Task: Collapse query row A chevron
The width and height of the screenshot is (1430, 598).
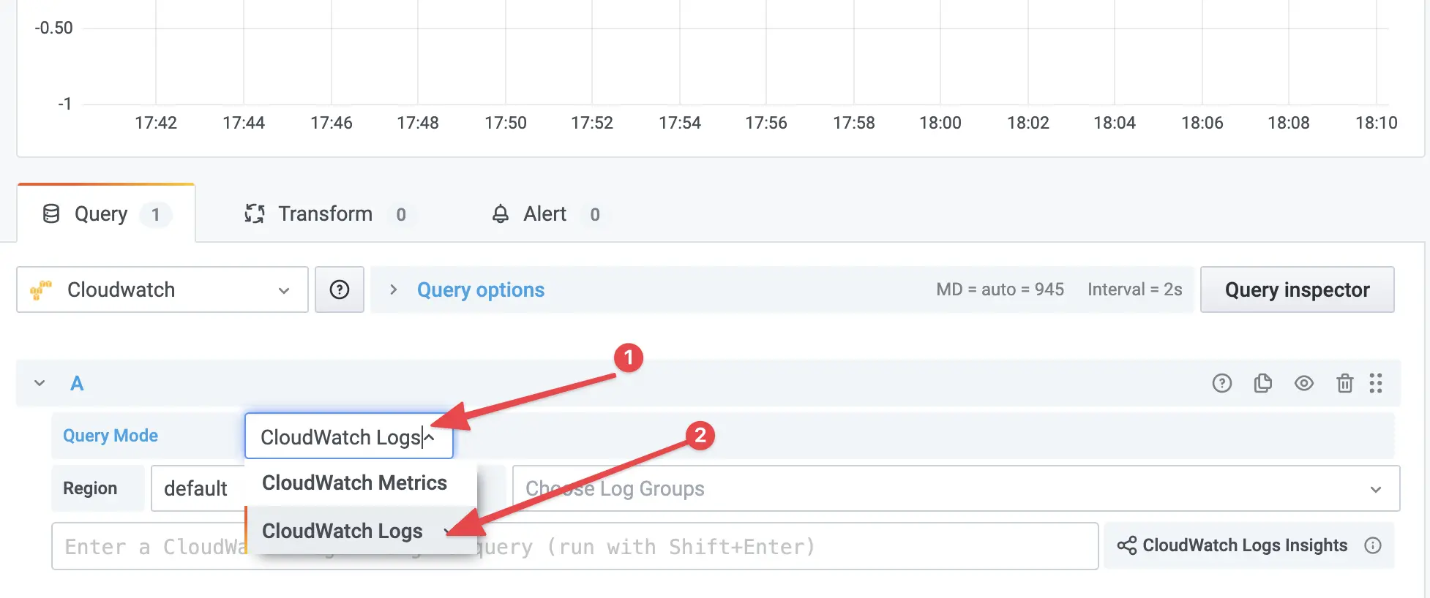Action: [40, 383]
